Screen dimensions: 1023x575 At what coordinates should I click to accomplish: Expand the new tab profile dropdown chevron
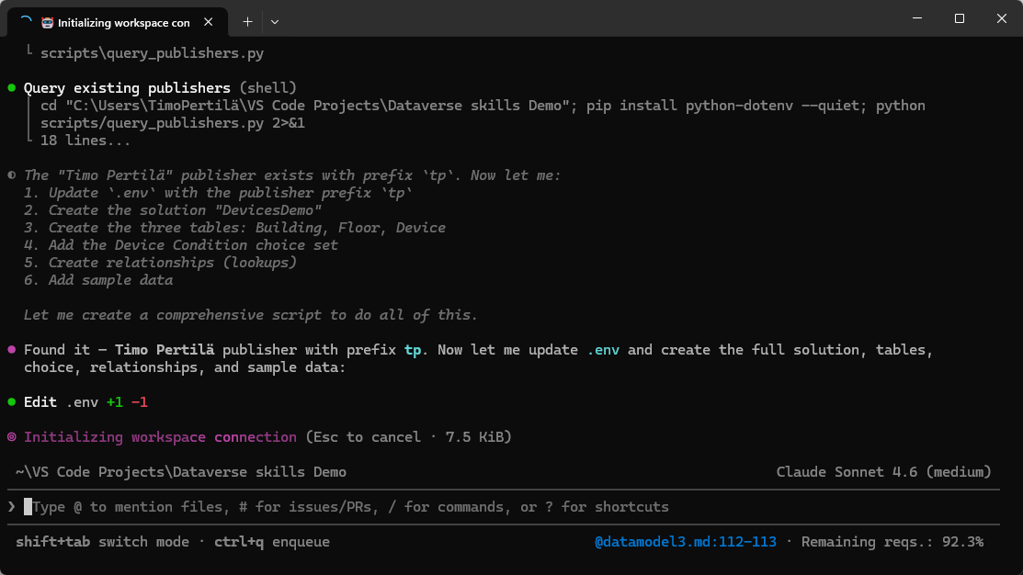(275, 21)
